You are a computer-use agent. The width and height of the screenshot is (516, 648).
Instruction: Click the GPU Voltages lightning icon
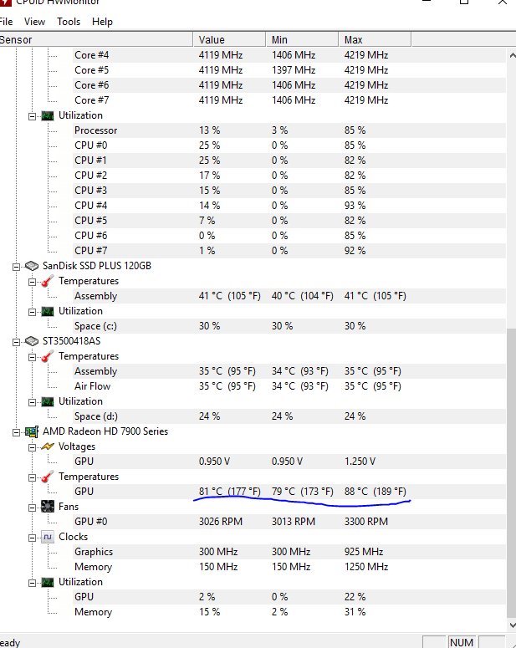48,446
